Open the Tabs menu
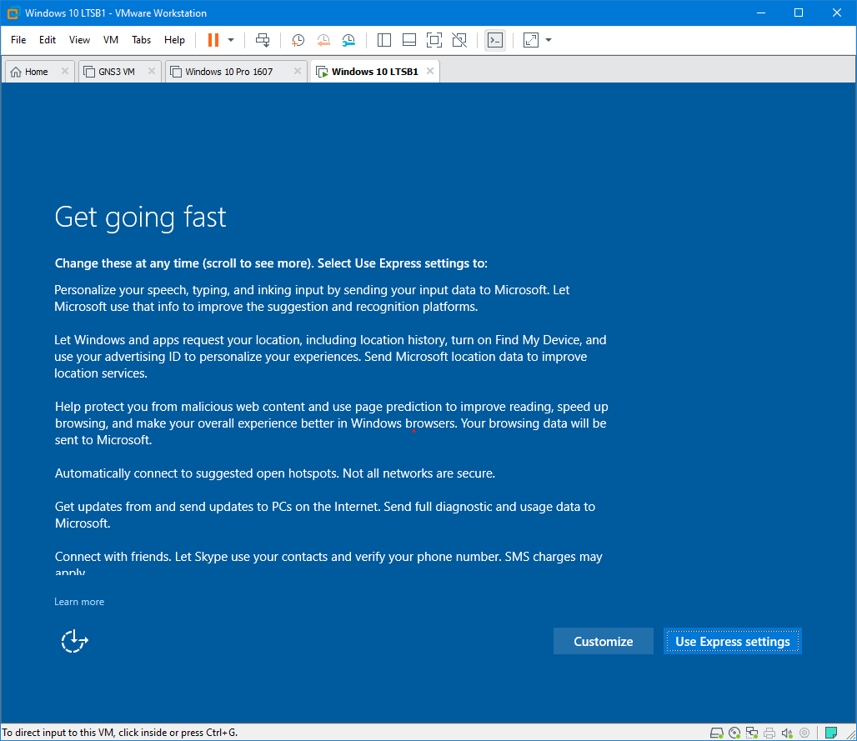 coord(141,40)
